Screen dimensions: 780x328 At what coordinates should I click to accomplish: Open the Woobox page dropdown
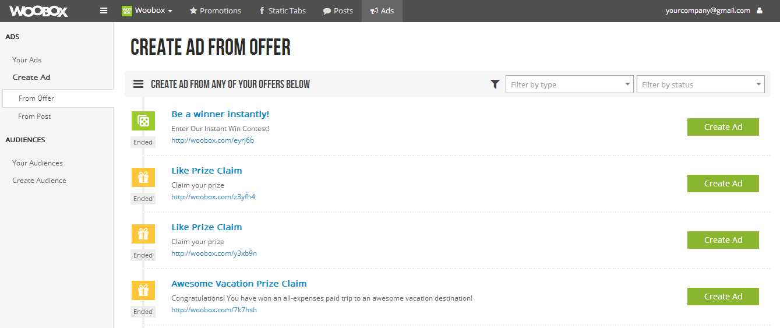(x=147, y=10)
